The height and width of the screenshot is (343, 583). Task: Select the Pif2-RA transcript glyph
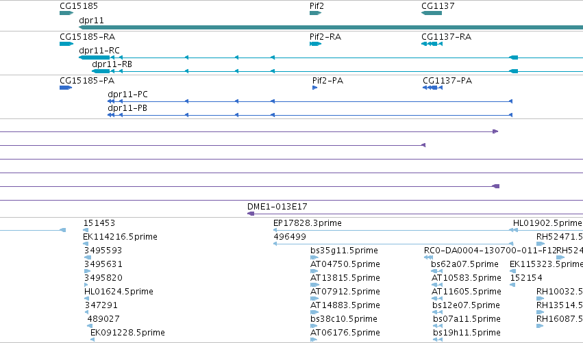click(315, 44)
